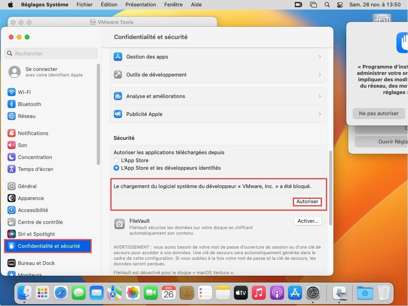Click the Rechercher search field
The width and height of the screenshot is (408, 306).
coord(51,53)
